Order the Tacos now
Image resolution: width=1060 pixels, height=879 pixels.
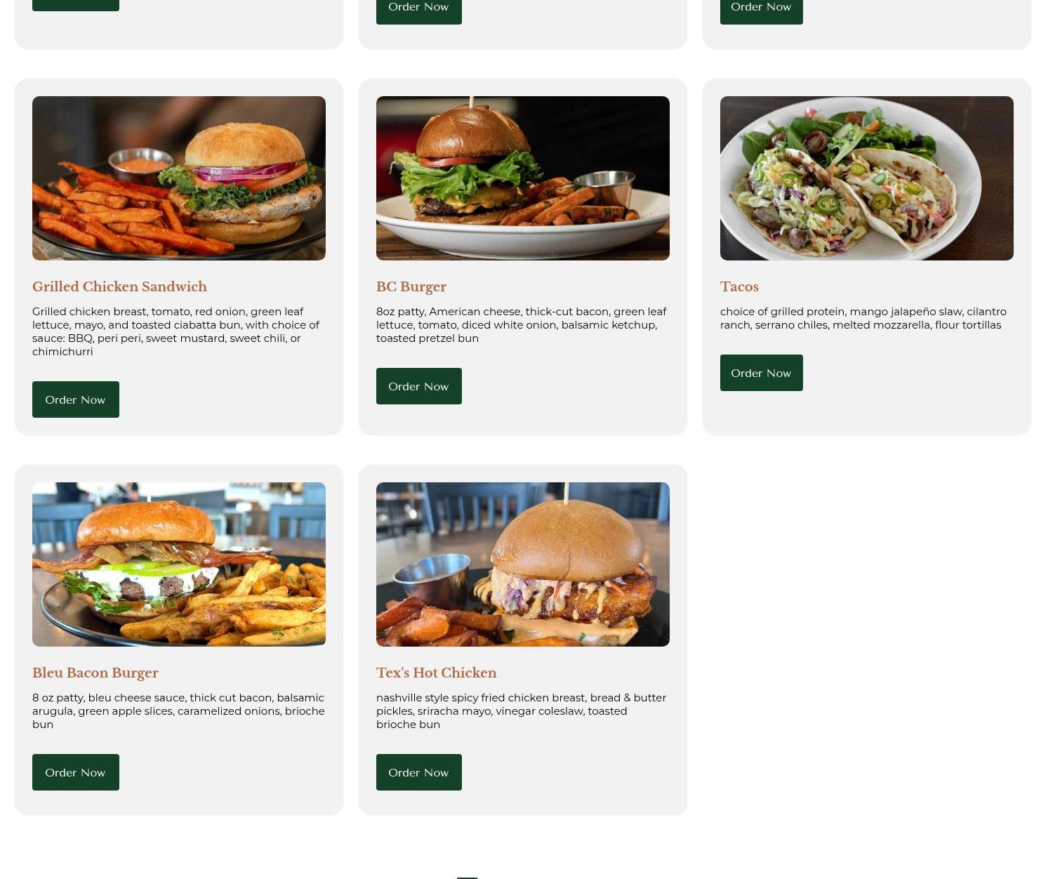coord(762,373)
